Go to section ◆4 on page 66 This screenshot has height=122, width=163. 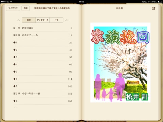pyautogui.click(x=42, y=64)
